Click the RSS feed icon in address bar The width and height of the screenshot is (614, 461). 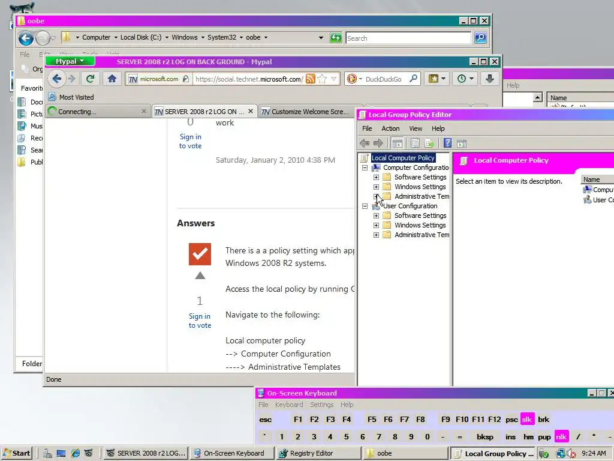pyautogui.click(x=310, y=79)
